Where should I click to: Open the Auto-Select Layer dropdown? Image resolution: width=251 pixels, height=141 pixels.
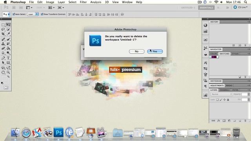(x=33, y=14)
